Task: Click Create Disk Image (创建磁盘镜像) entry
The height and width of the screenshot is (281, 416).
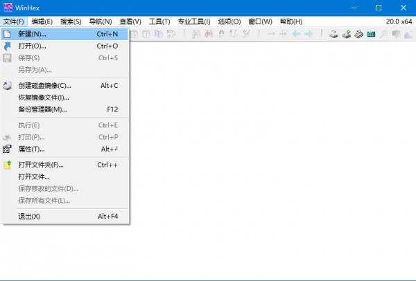Action: pyautogui.click(x=64, y=86)
